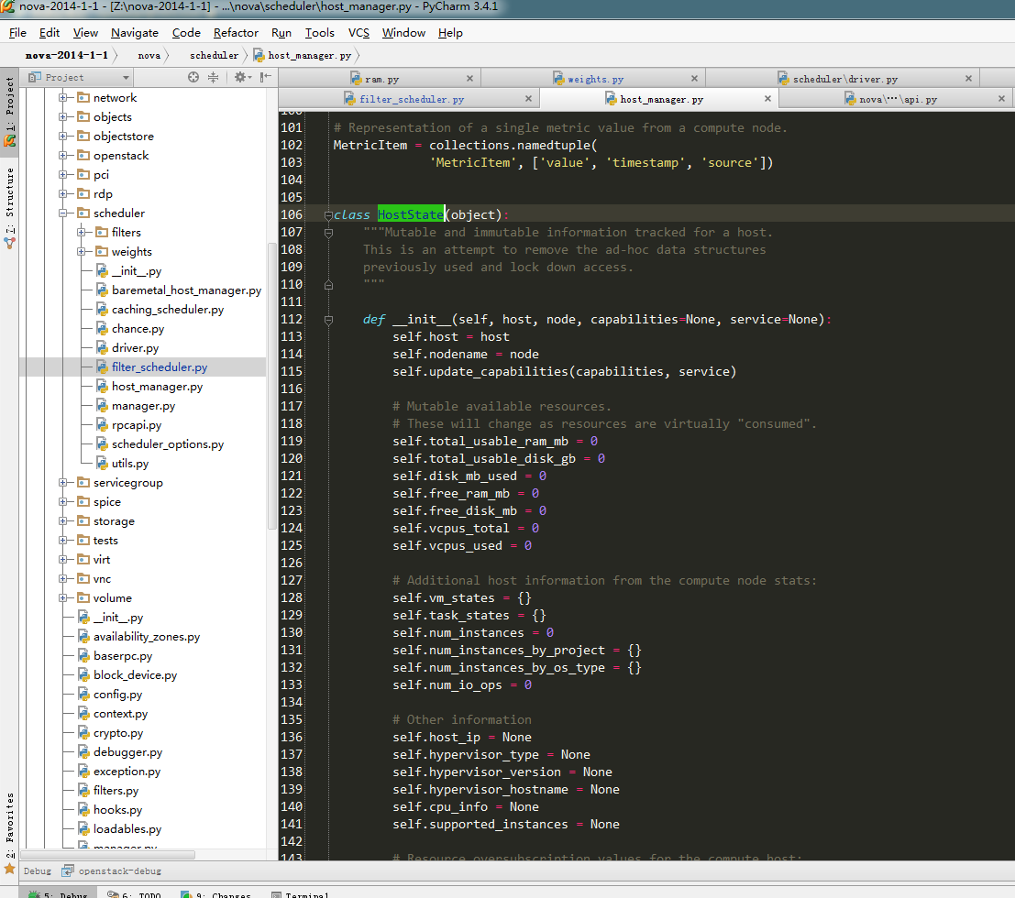Click the nova breadcrumb
This screenshot has width=1015, height=898.
coord(149,55)
